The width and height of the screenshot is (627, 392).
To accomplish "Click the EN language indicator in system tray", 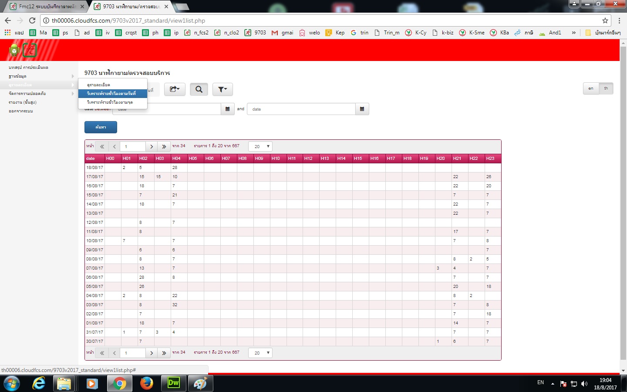I will click(540, 382).
